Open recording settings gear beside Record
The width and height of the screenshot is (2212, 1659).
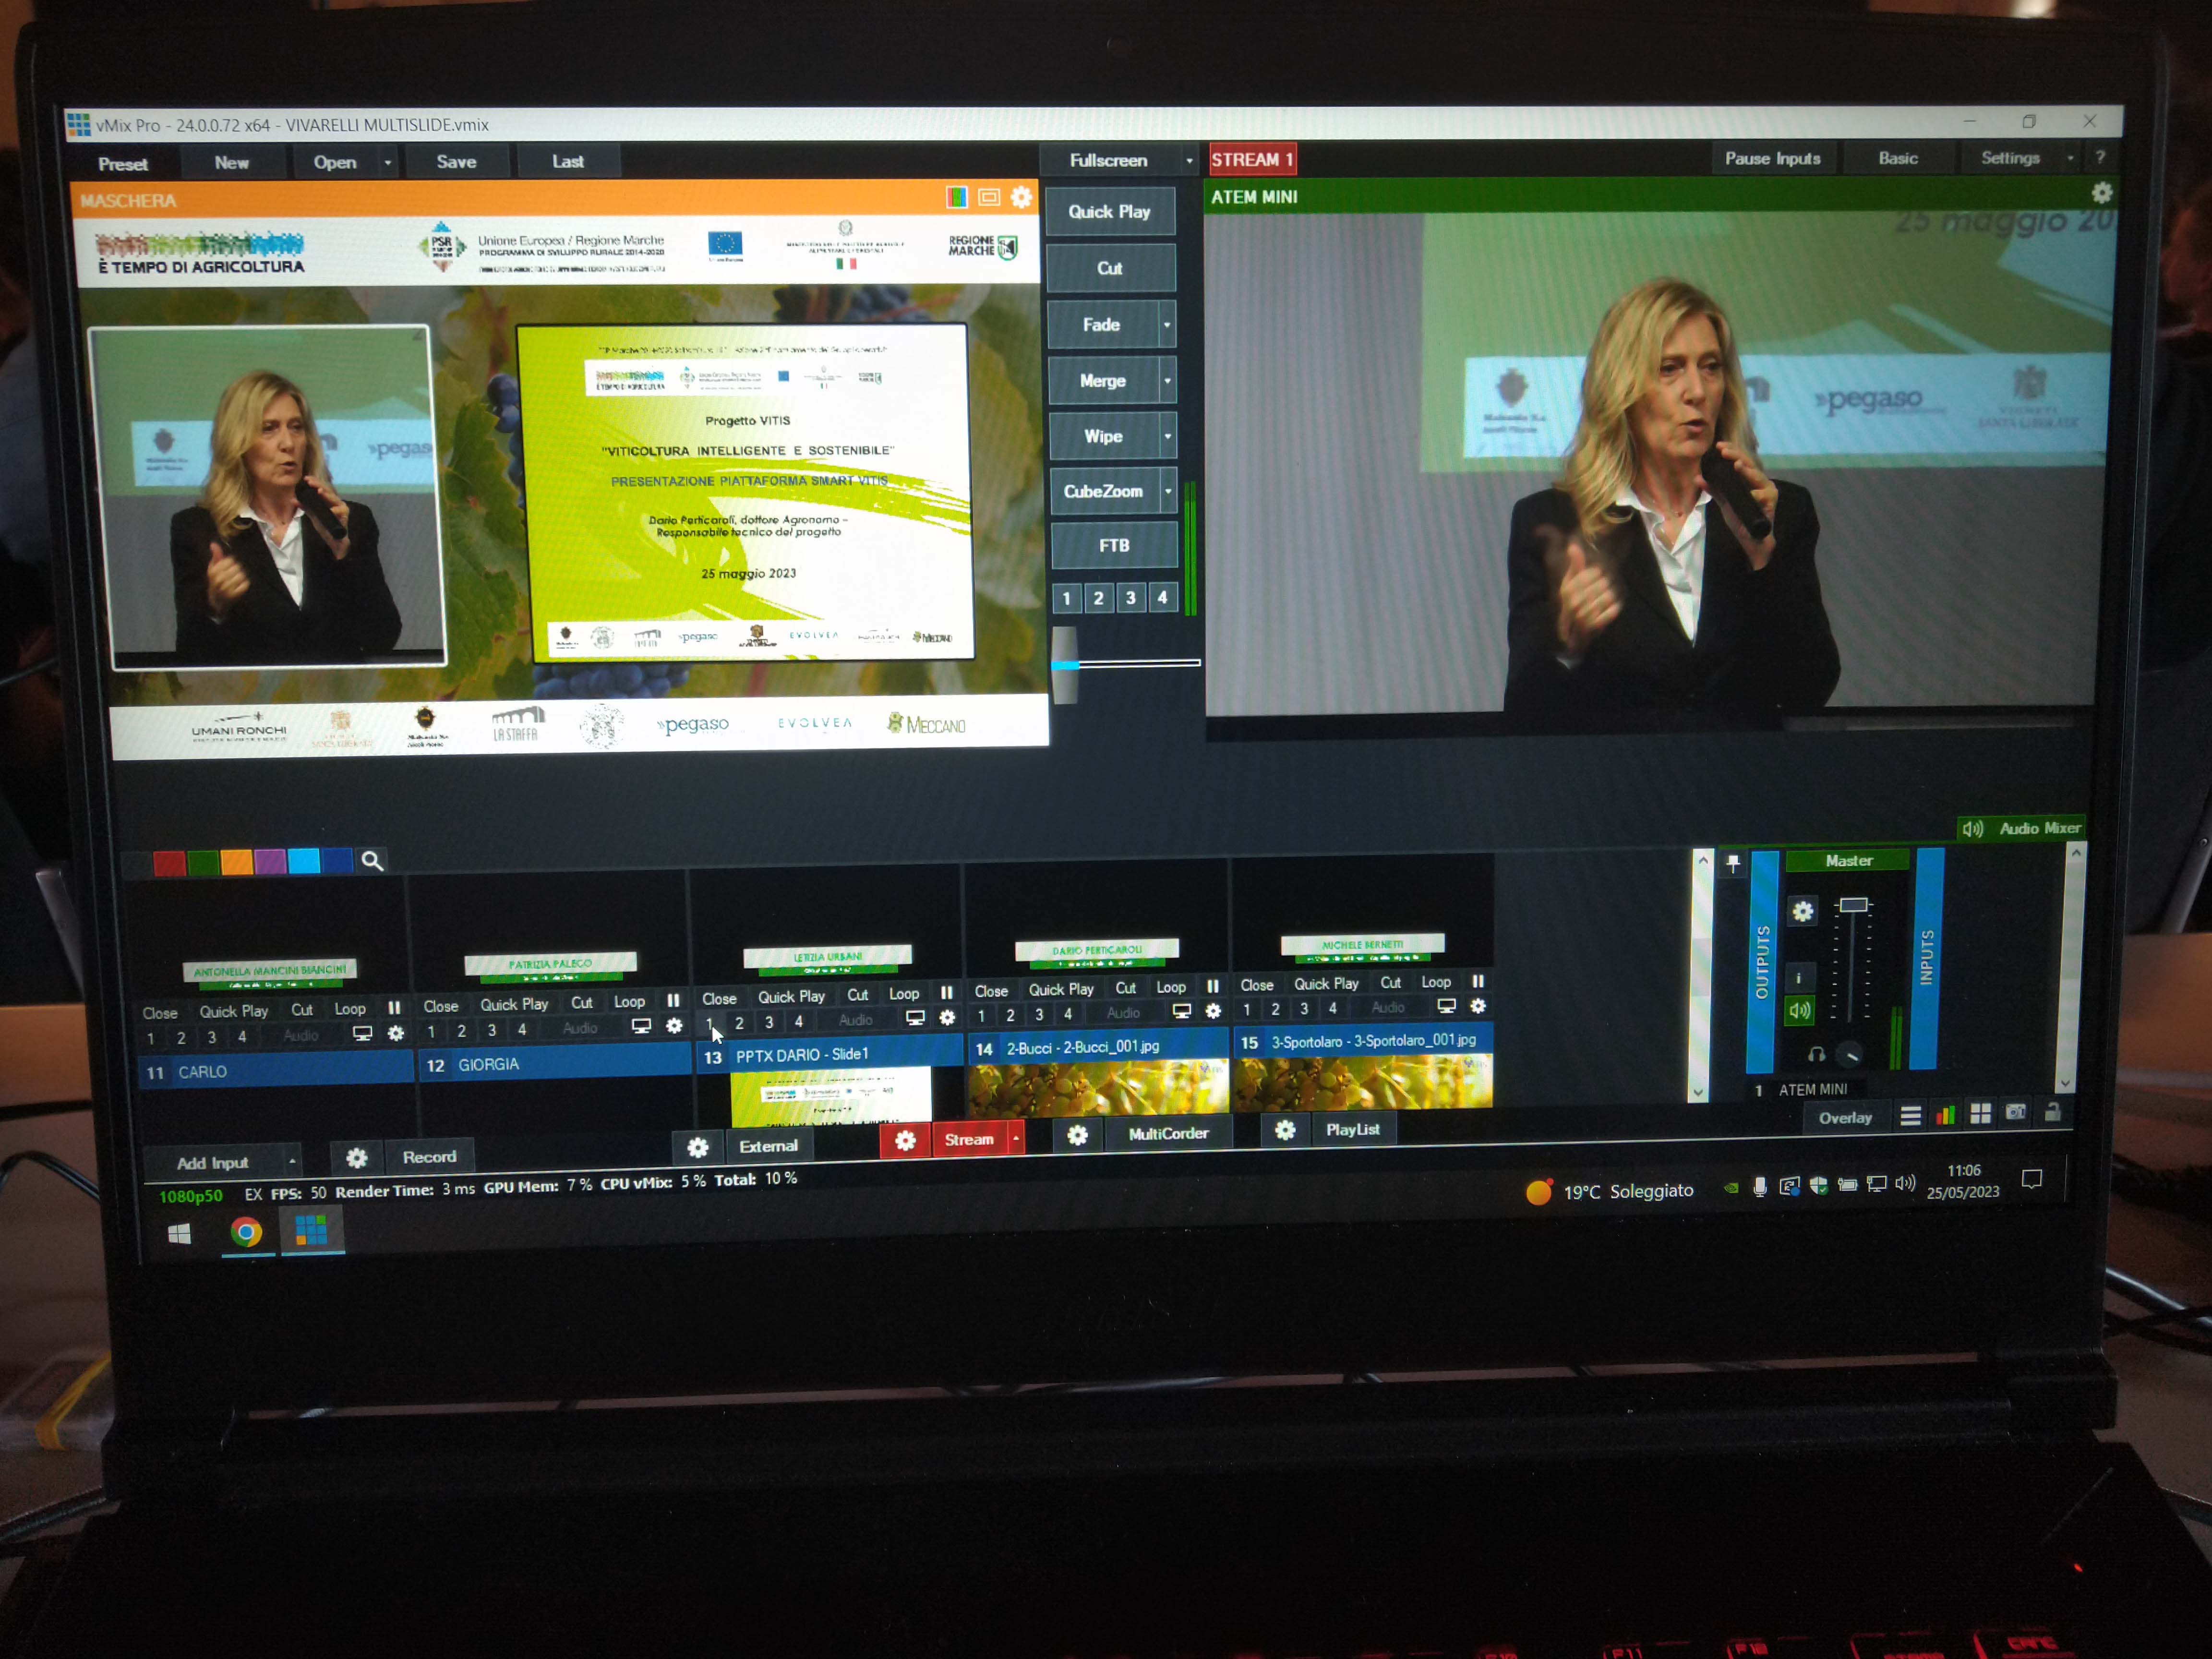click(x=357, y=1158)
